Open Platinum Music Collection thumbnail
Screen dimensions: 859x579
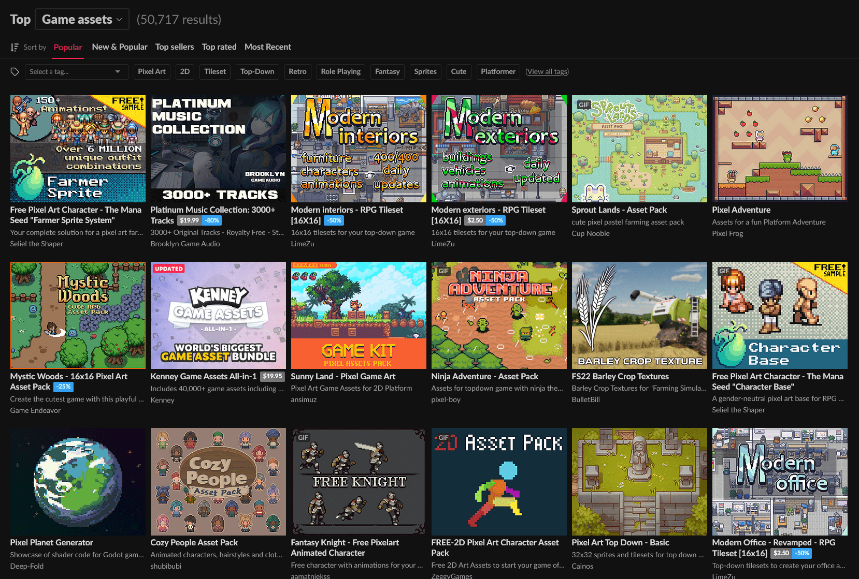click(x=218, y=149)
